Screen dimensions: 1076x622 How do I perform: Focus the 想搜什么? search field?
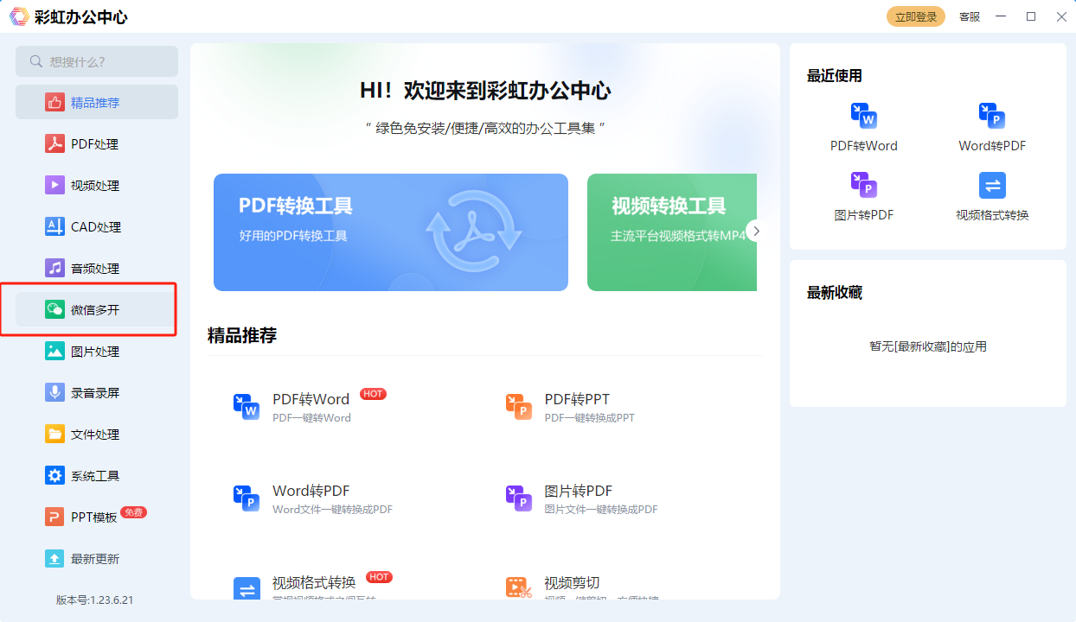(97, 61)
